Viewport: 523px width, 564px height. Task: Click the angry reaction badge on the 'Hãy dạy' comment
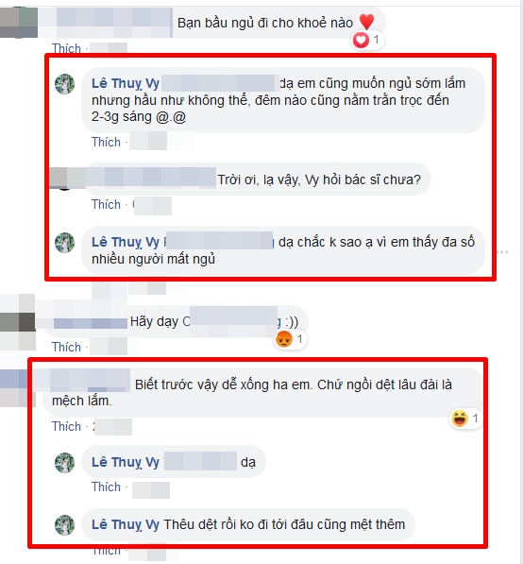(290, 339)
